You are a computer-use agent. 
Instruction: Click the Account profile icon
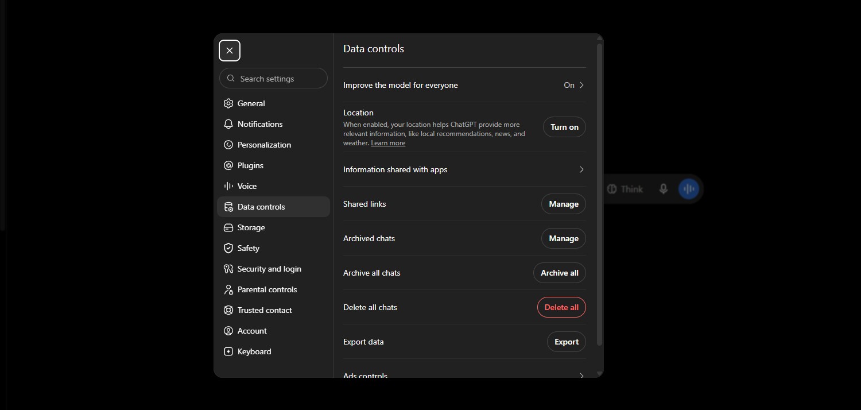(x=228, y=331)
